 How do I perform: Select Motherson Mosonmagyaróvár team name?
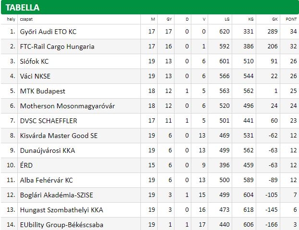67,106
